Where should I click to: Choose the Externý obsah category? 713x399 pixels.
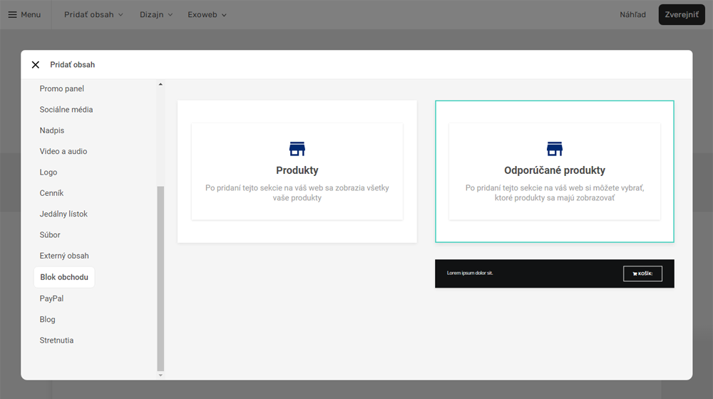(x=64, y=256)
